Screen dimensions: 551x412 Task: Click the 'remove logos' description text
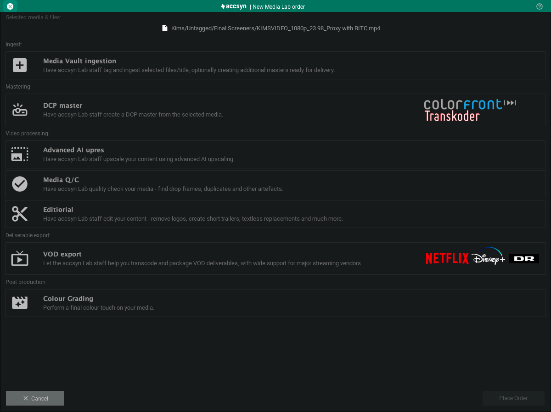(193, 219)
